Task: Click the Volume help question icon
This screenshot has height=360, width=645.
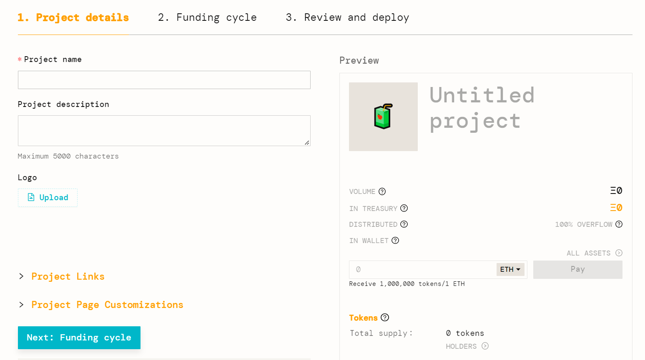Action: tap(382, 191)
